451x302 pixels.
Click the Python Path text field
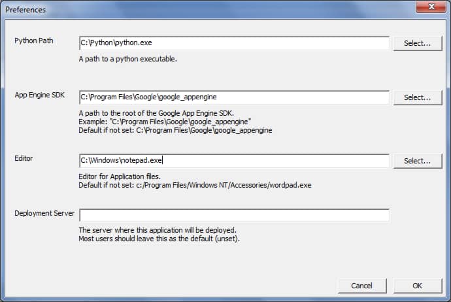[x=234, y=43]
